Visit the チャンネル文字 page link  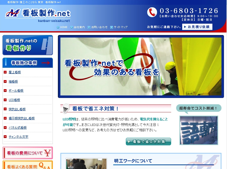coord(19,137)
